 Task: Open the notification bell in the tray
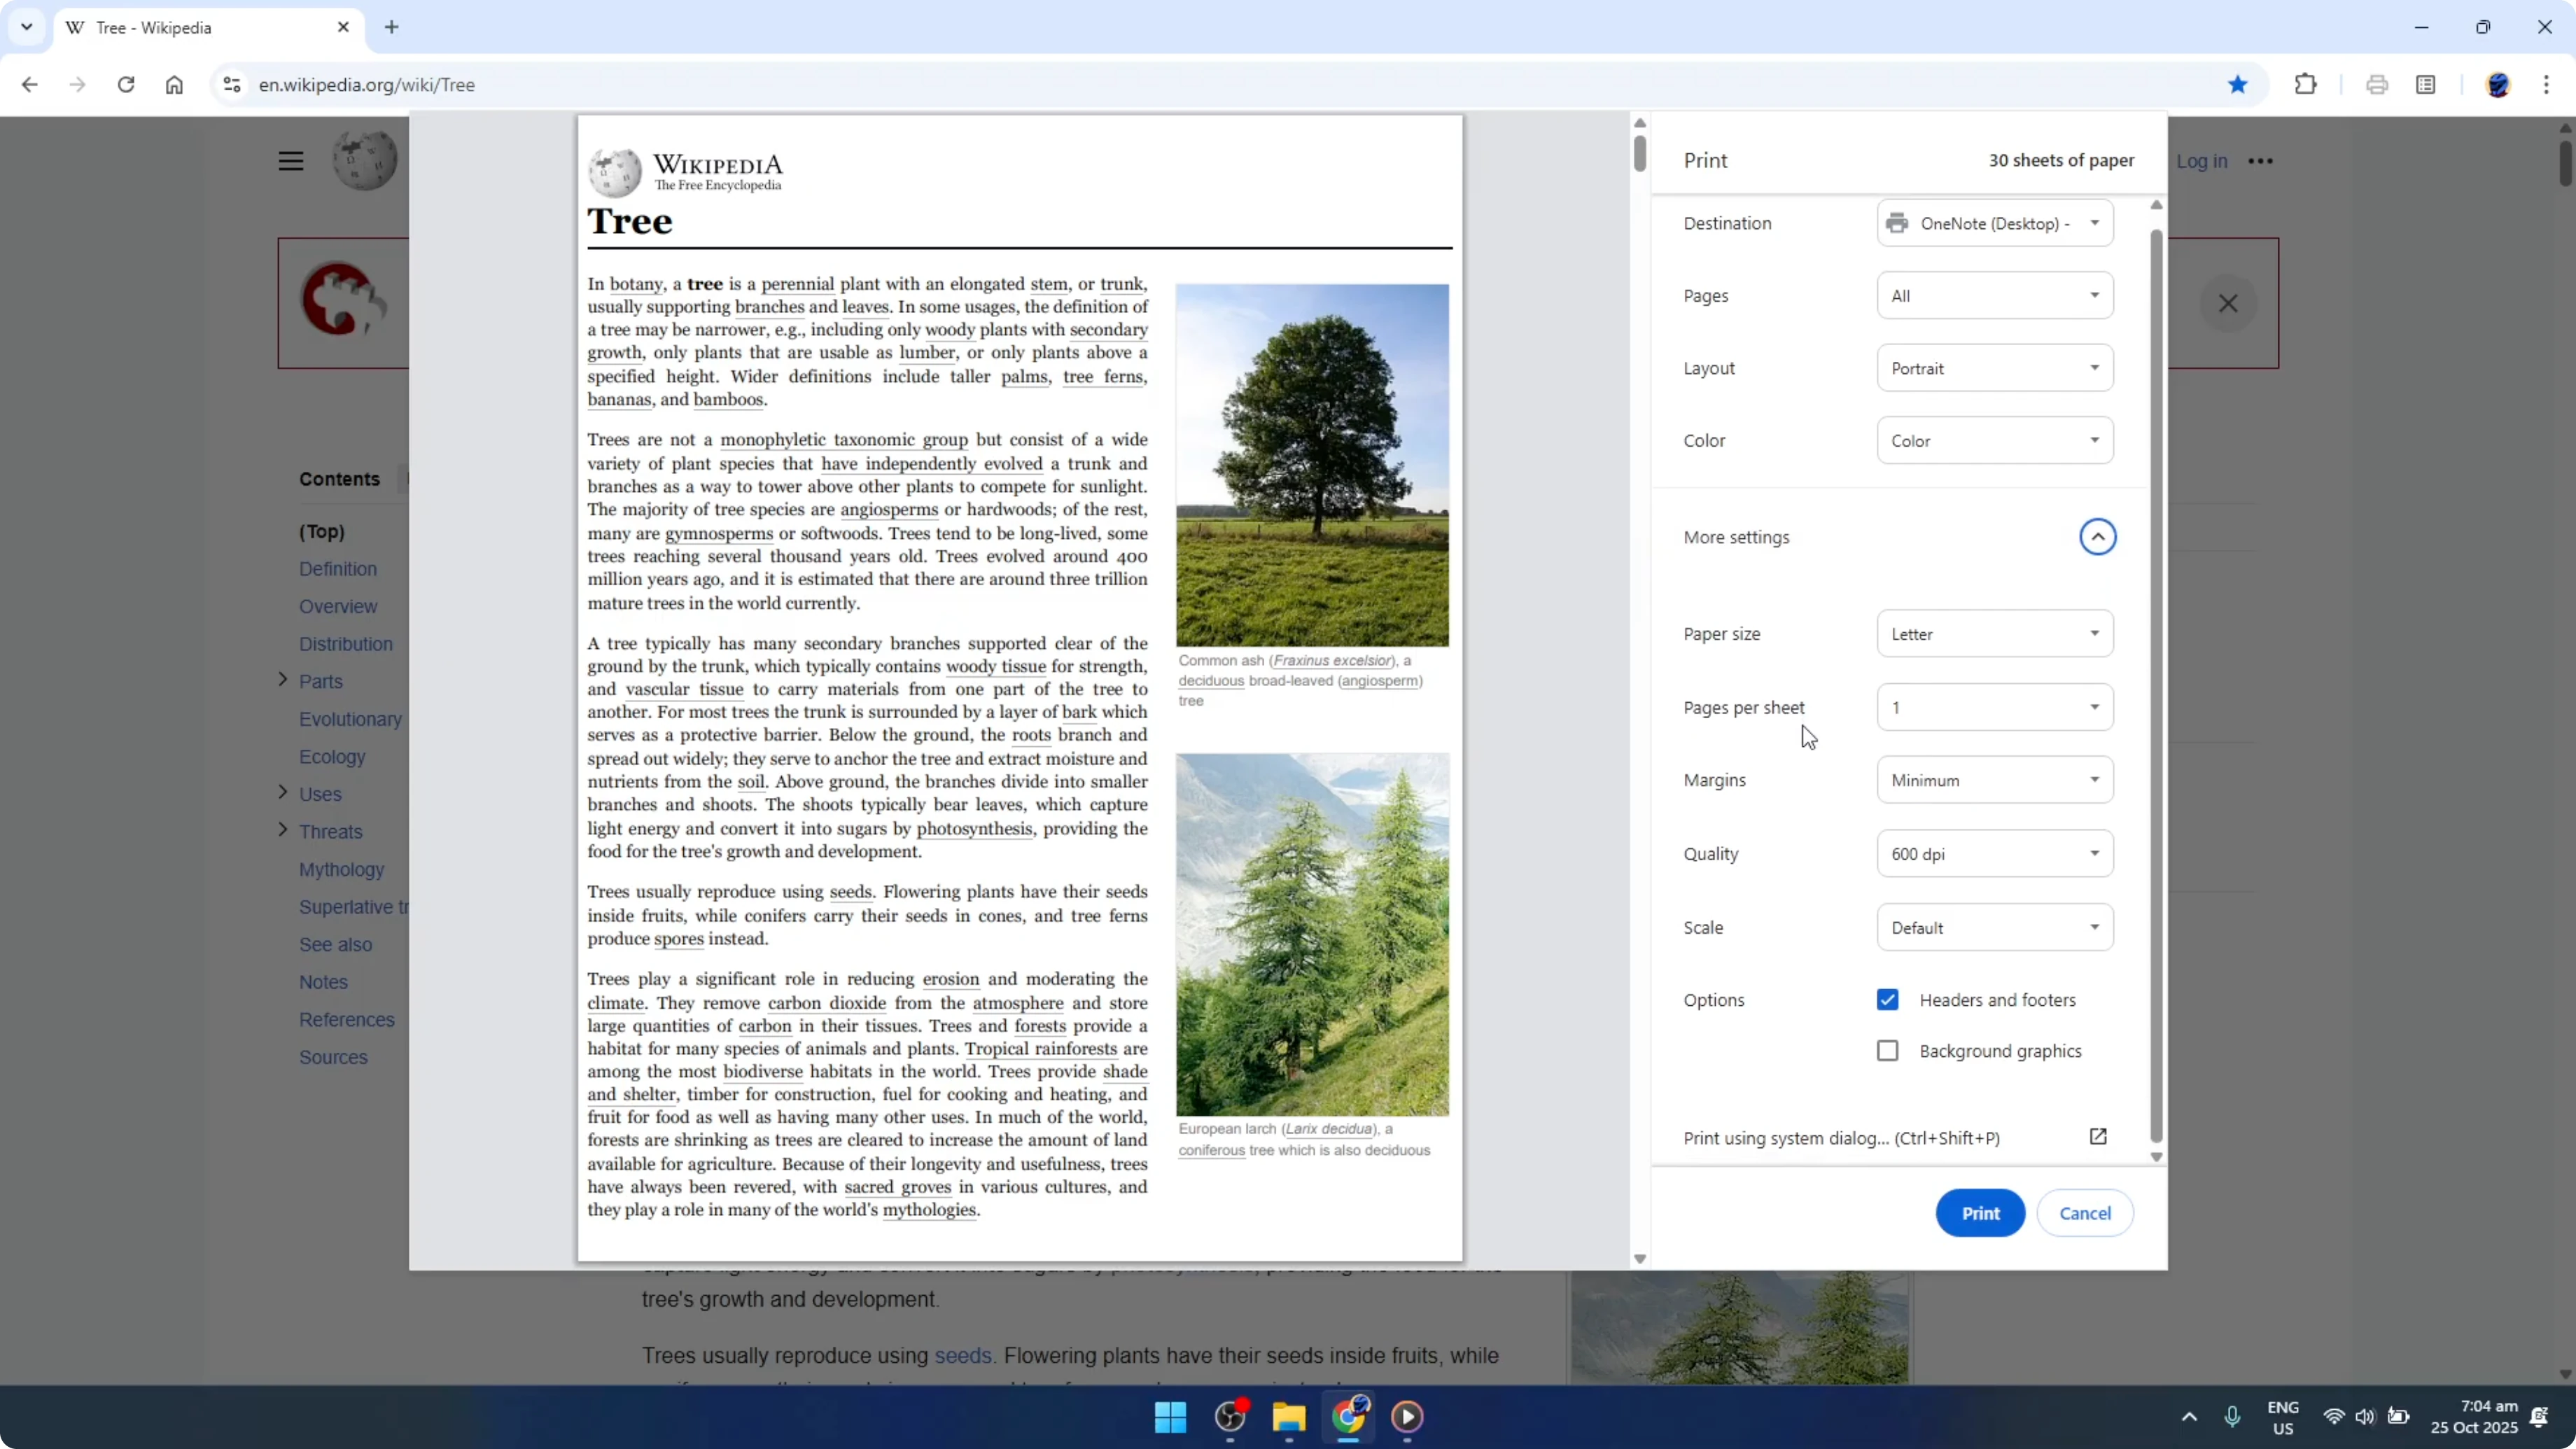(2539, 1417)
